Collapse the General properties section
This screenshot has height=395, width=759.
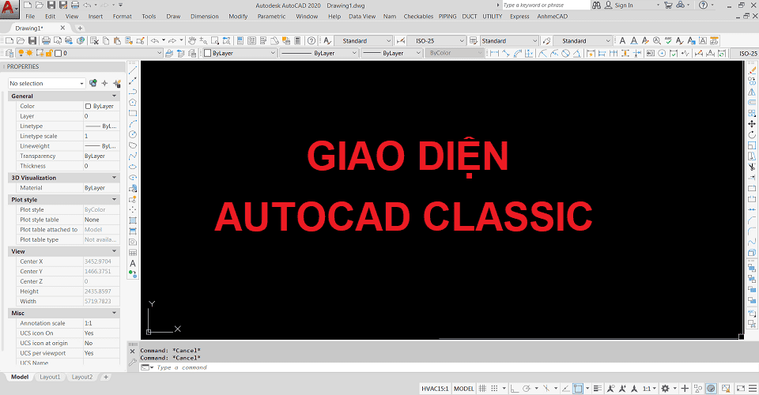point(114,96)
